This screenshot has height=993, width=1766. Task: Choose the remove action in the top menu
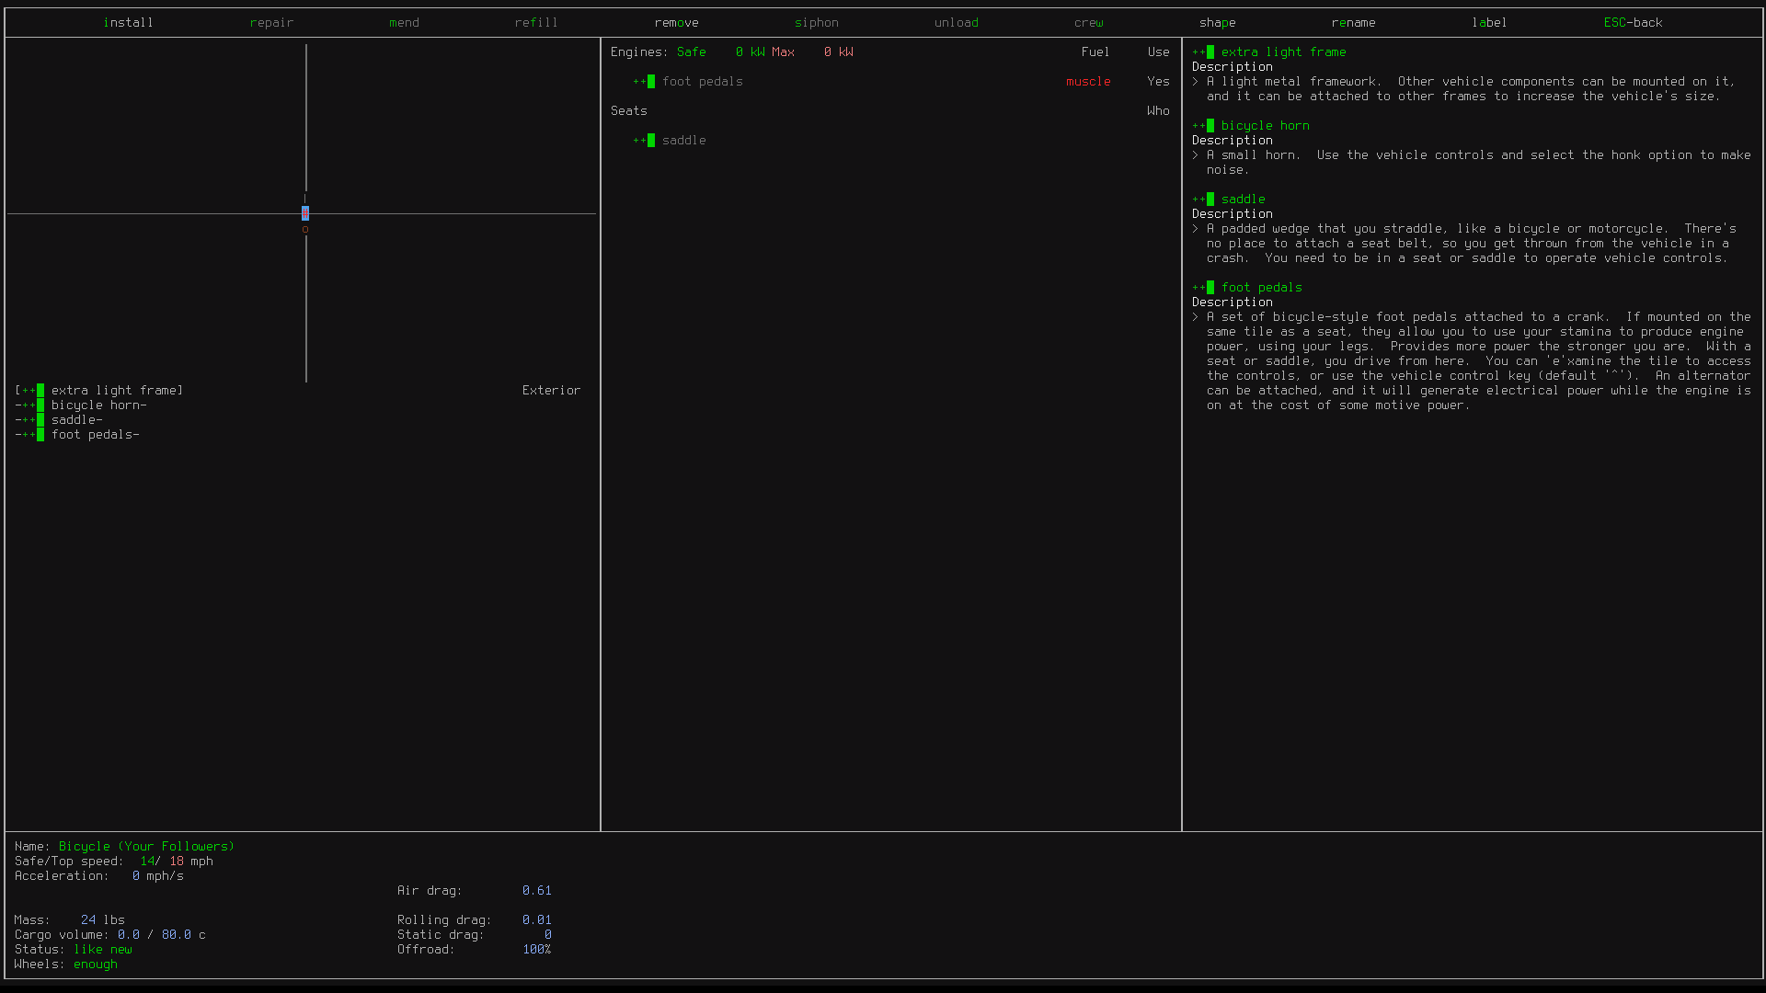pyautogui.click(x=676, y=23)
